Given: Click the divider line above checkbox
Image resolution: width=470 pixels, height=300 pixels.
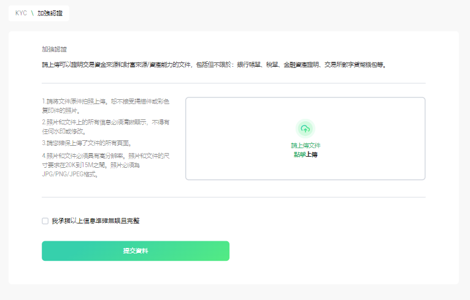Looking at the screenshot, I should 234,197.
